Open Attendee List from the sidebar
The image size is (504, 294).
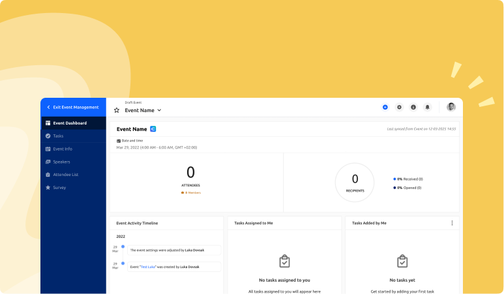click(65, 175)
